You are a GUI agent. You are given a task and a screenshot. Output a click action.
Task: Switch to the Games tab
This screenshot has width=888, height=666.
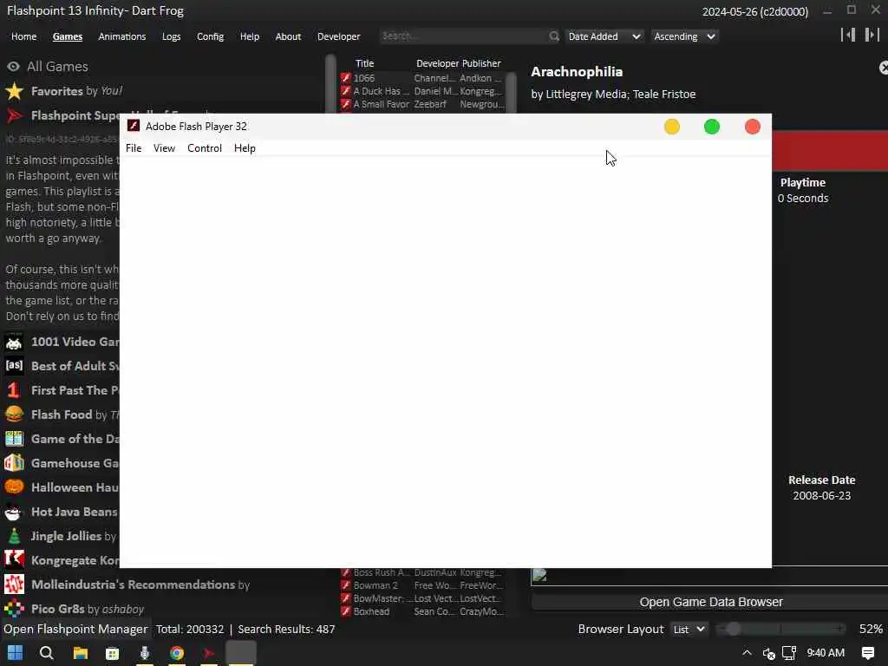pos(68,36)
